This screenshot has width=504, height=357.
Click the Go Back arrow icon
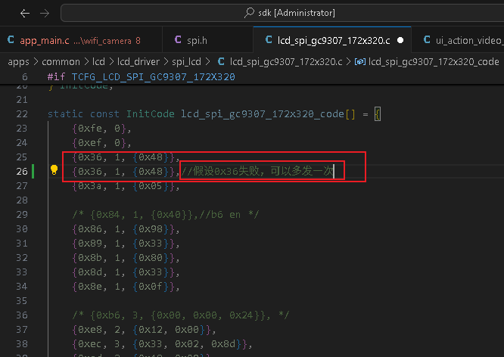coord(25,13)
